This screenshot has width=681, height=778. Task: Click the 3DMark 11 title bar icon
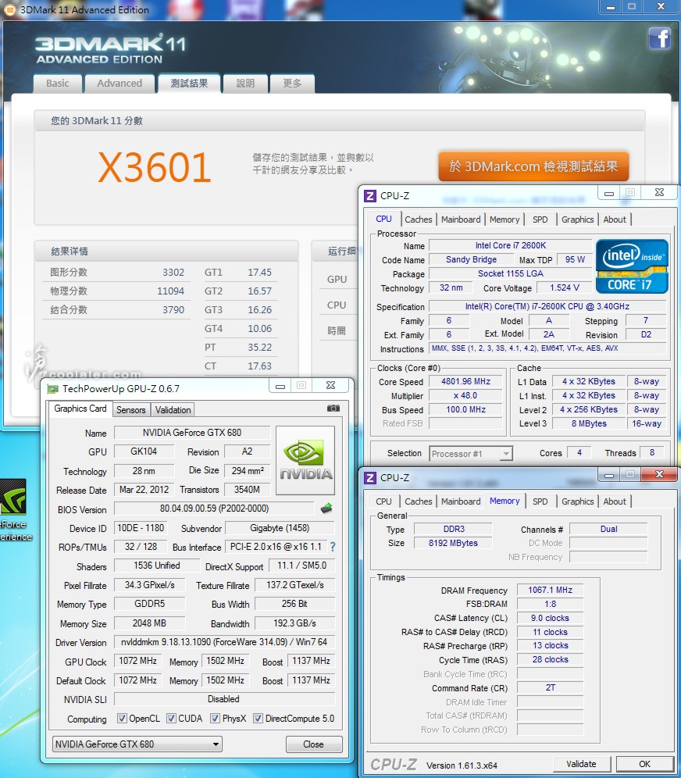coord(9,9)
